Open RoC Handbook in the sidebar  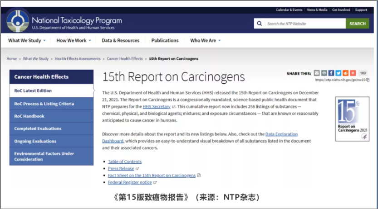tap(51, 116)
